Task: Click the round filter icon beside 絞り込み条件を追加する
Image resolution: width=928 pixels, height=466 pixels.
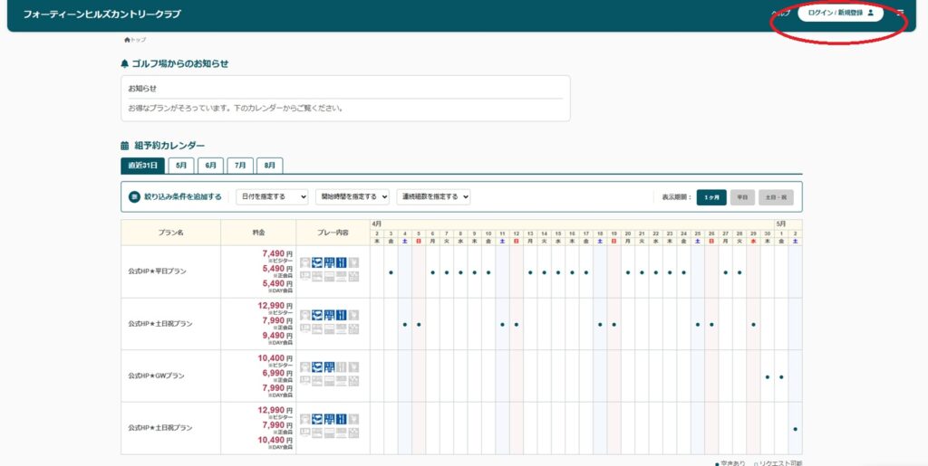Action: point(134,196)
